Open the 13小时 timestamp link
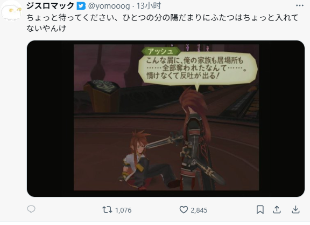Screen dimensions: 310x225 pos(149,6)
